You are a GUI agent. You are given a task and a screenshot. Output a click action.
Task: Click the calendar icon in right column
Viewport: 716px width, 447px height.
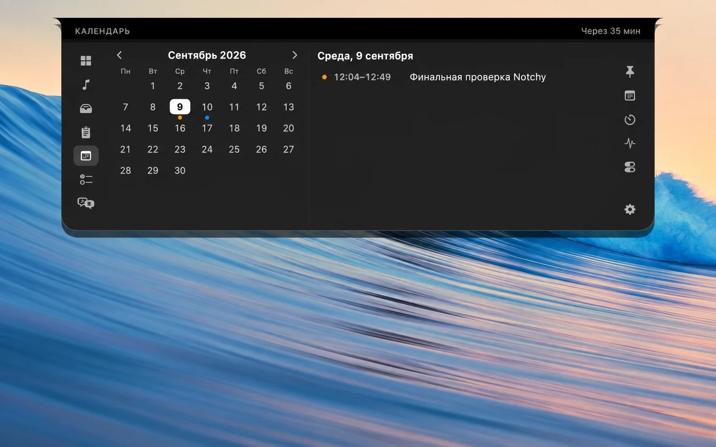[x=630, y=96]
